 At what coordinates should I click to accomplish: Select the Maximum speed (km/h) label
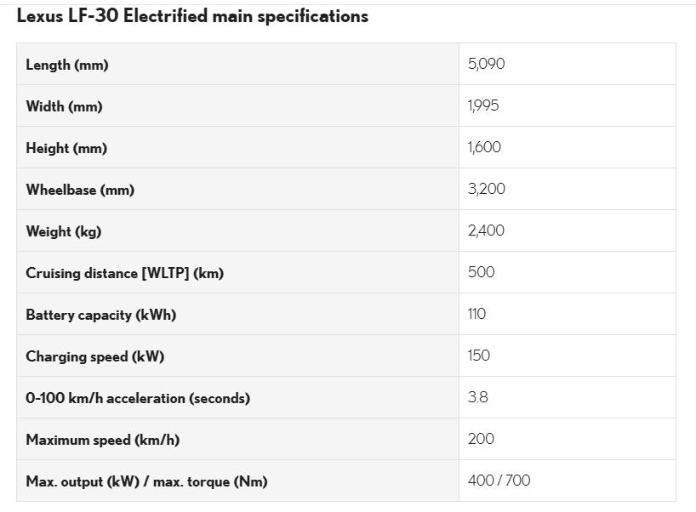coord(102,440)
